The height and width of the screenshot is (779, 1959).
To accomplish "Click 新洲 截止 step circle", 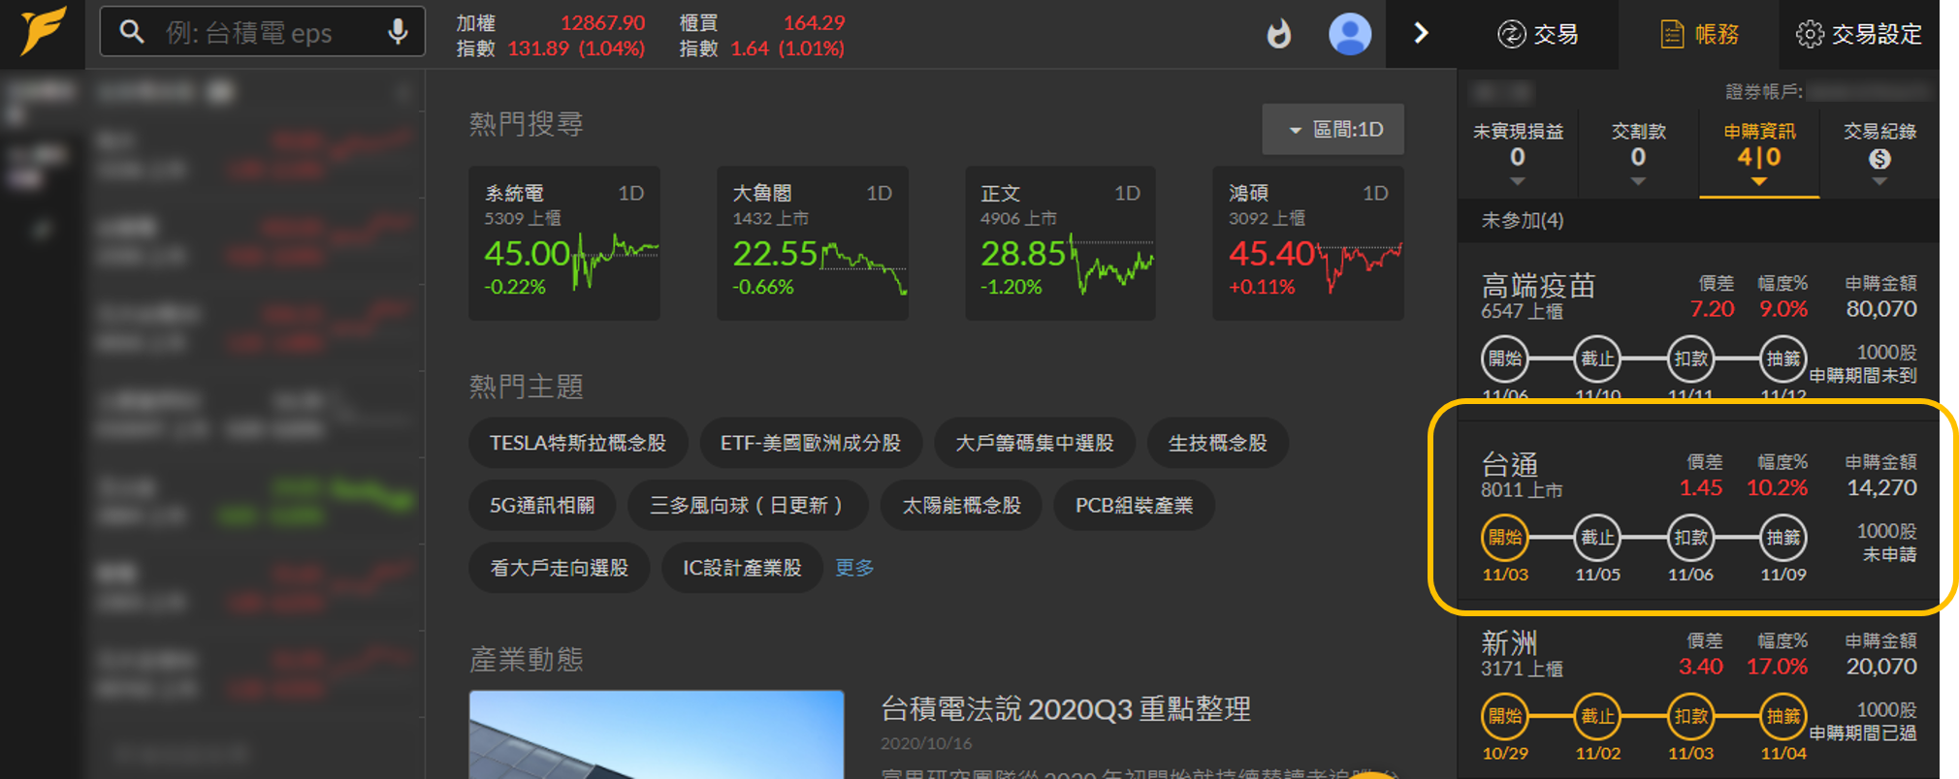I will coord(1597,717).
